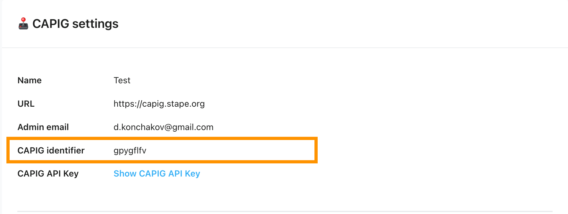This screenshot has width=568, height=214.
Task: Click the URL label
Action: point(26,104)
